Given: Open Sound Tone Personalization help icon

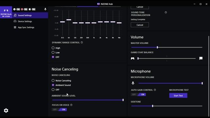Looking at the screenshot, I should click(x=166, y=12).
